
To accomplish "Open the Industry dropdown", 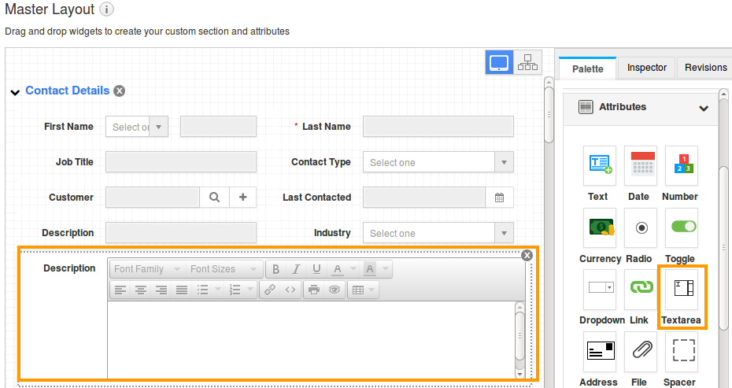I will pos(504,234).
